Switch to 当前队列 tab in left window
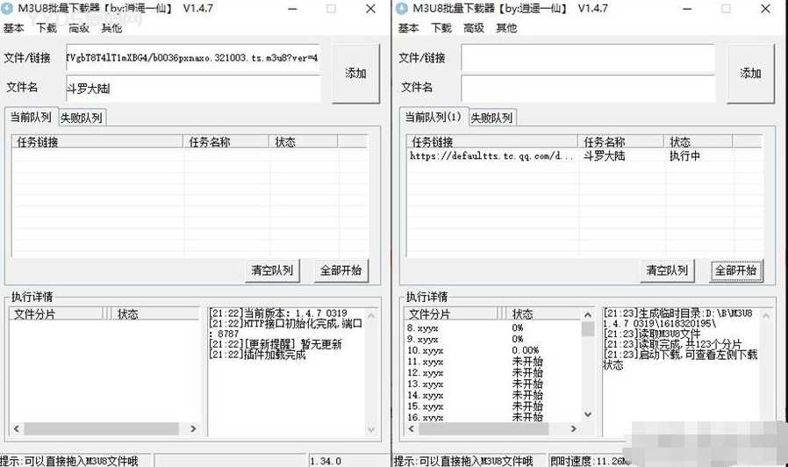This screenshot has width=788, height=467. [x=32, y=117]
